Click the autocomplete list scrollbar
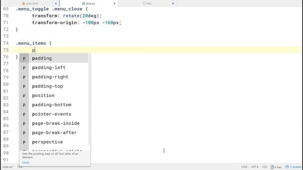Screen dimensions: 303x170 [x=89, y=100]
